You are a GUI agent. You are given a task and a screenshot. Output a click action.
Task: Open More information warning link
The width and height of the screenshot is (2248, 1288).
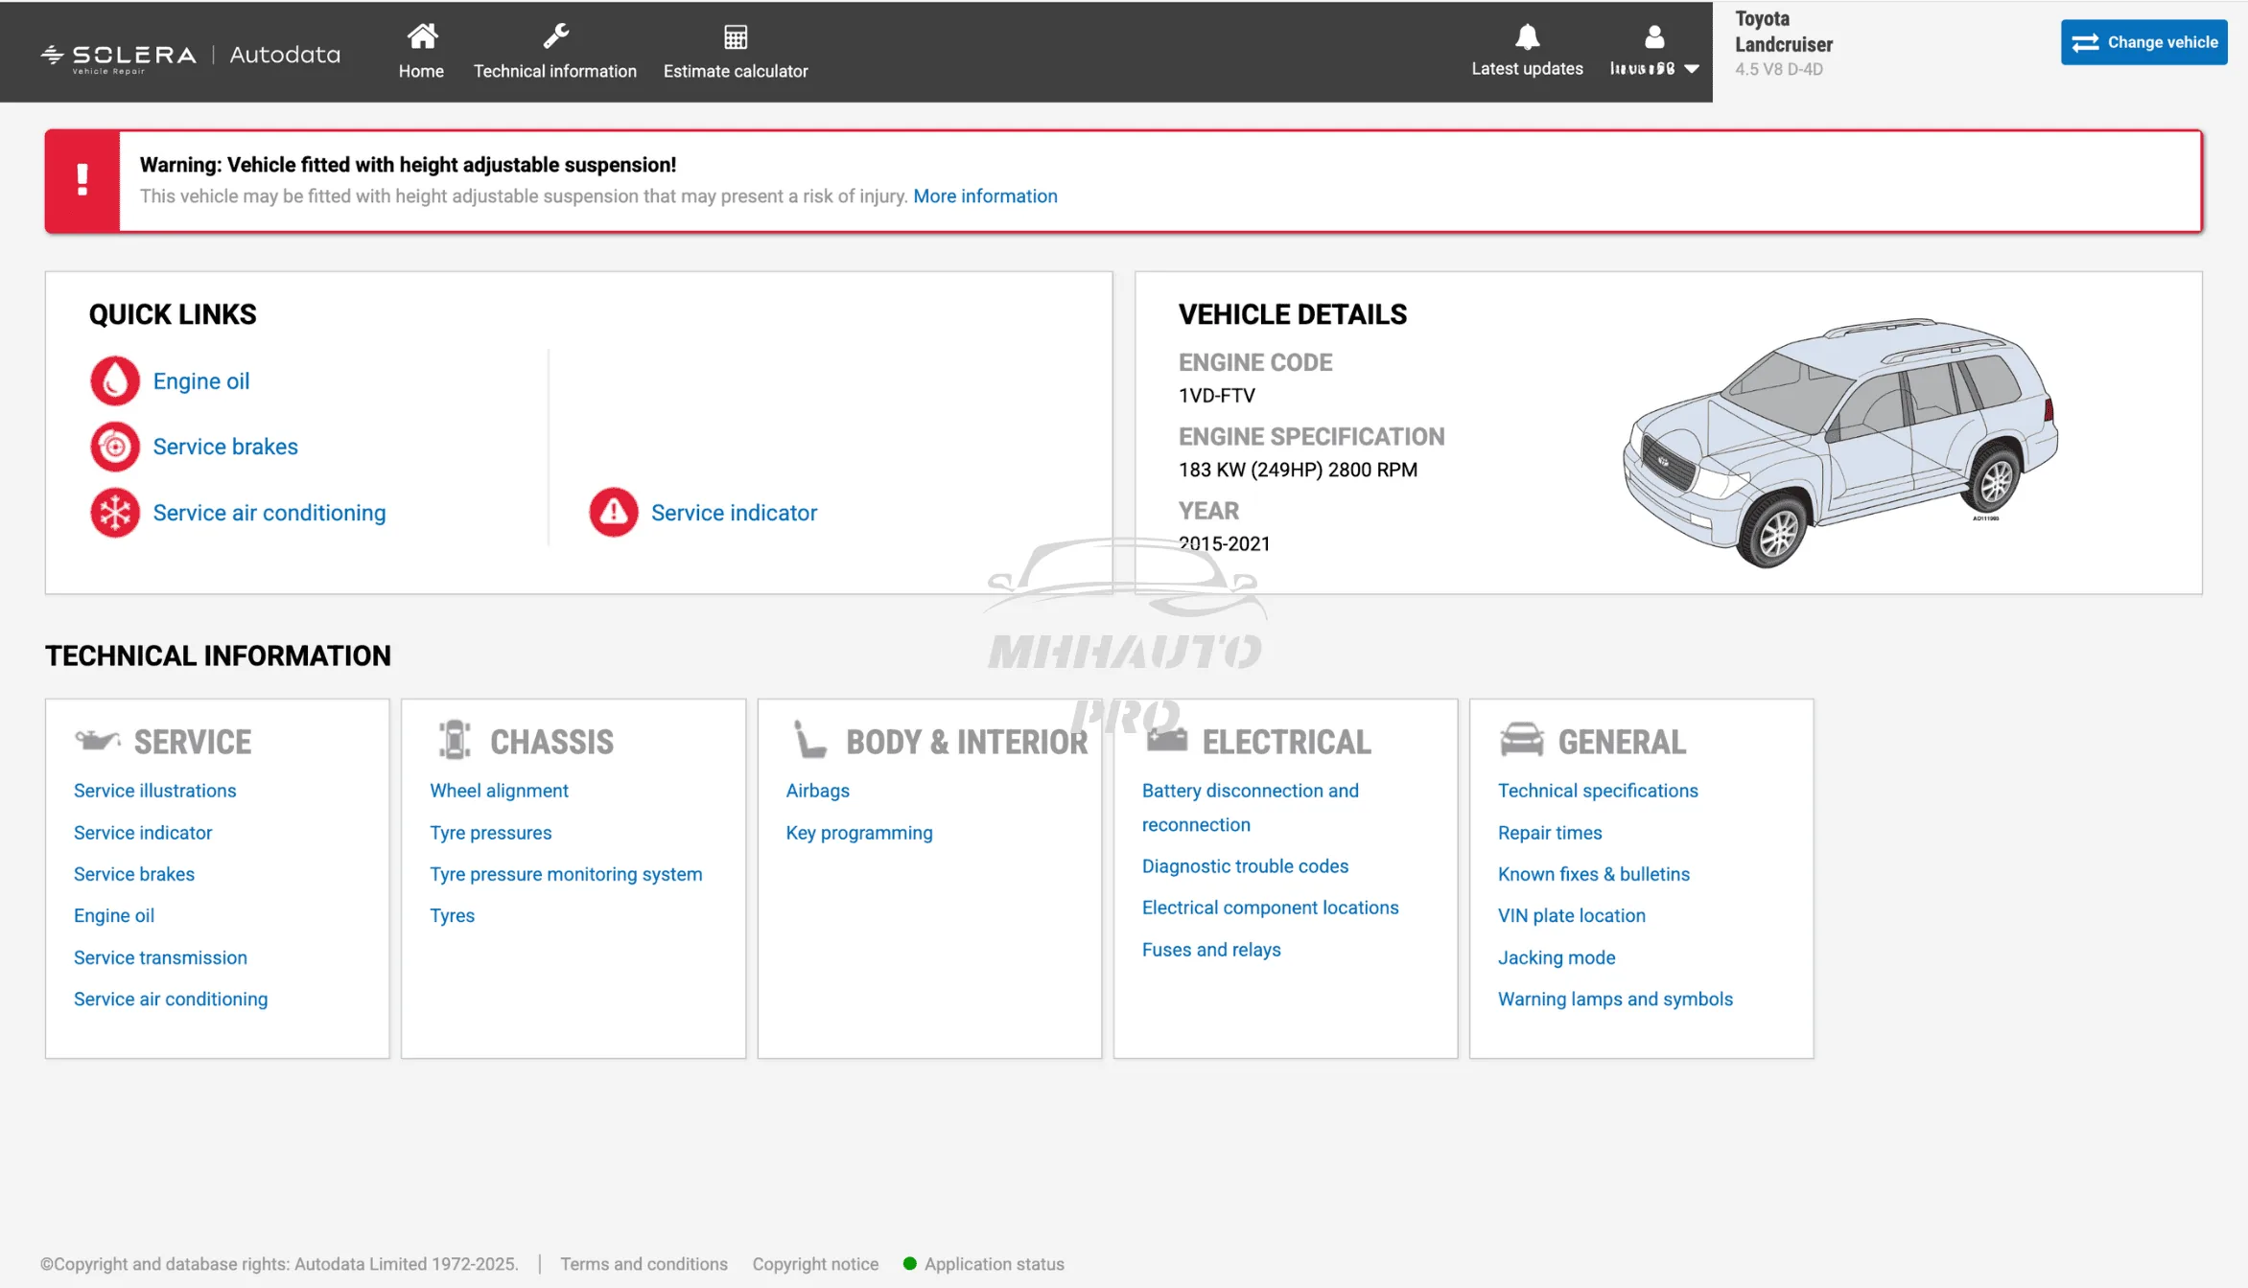[985, 196]
